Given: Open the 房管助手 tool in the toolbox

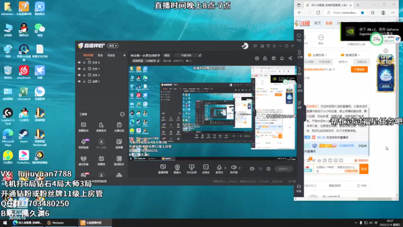Looking at the screenshot, I should [x=101, y=127].
